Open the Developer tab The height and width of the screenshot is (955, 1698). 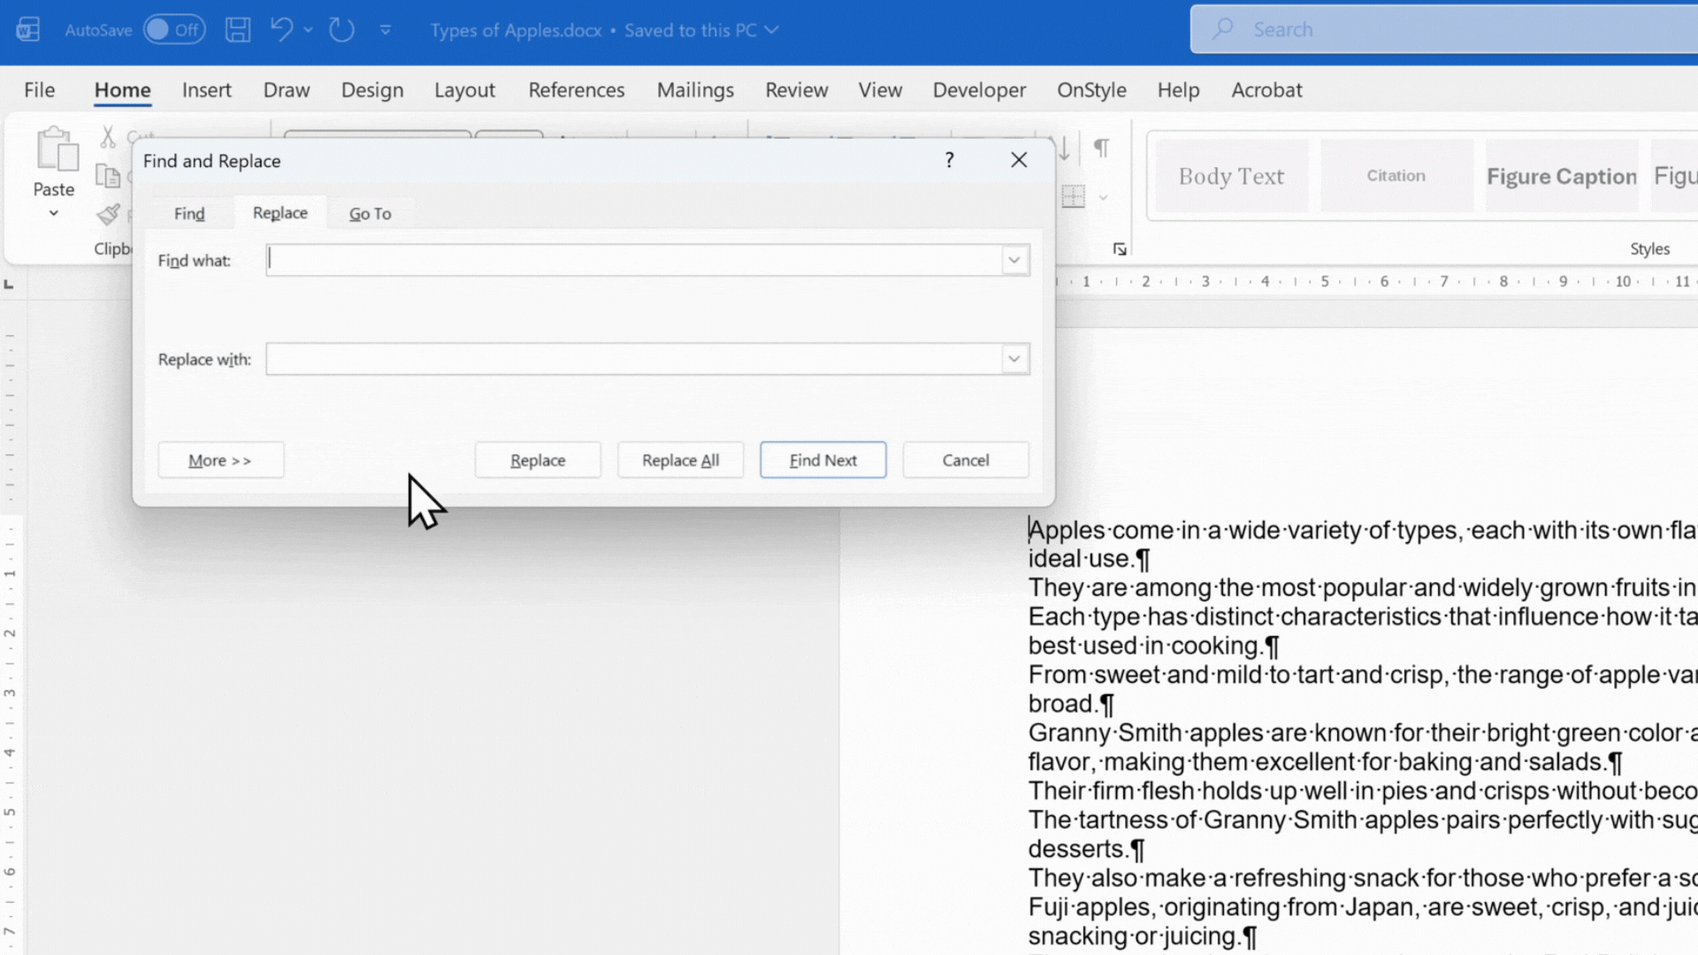coord(979,89)
